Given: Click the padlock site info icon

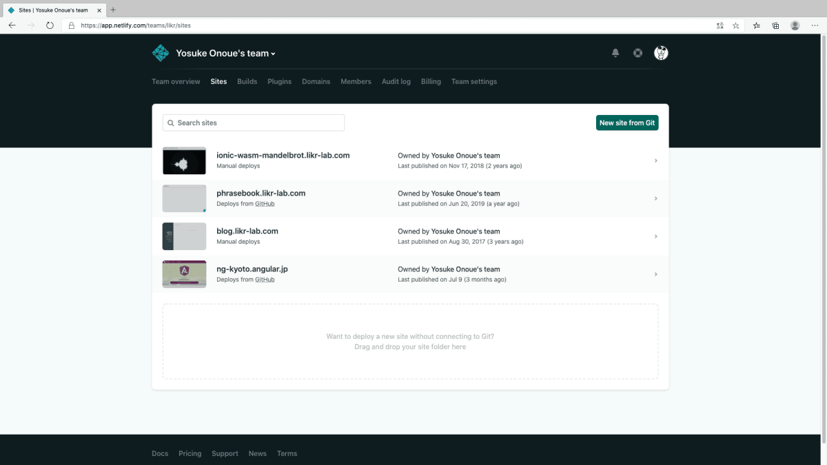Looking at the screenshot, I should (x=72, y=25).
